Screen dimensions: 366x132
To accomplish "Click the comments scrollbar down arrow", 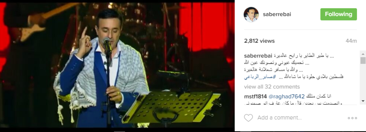I will tap(363, 101).
